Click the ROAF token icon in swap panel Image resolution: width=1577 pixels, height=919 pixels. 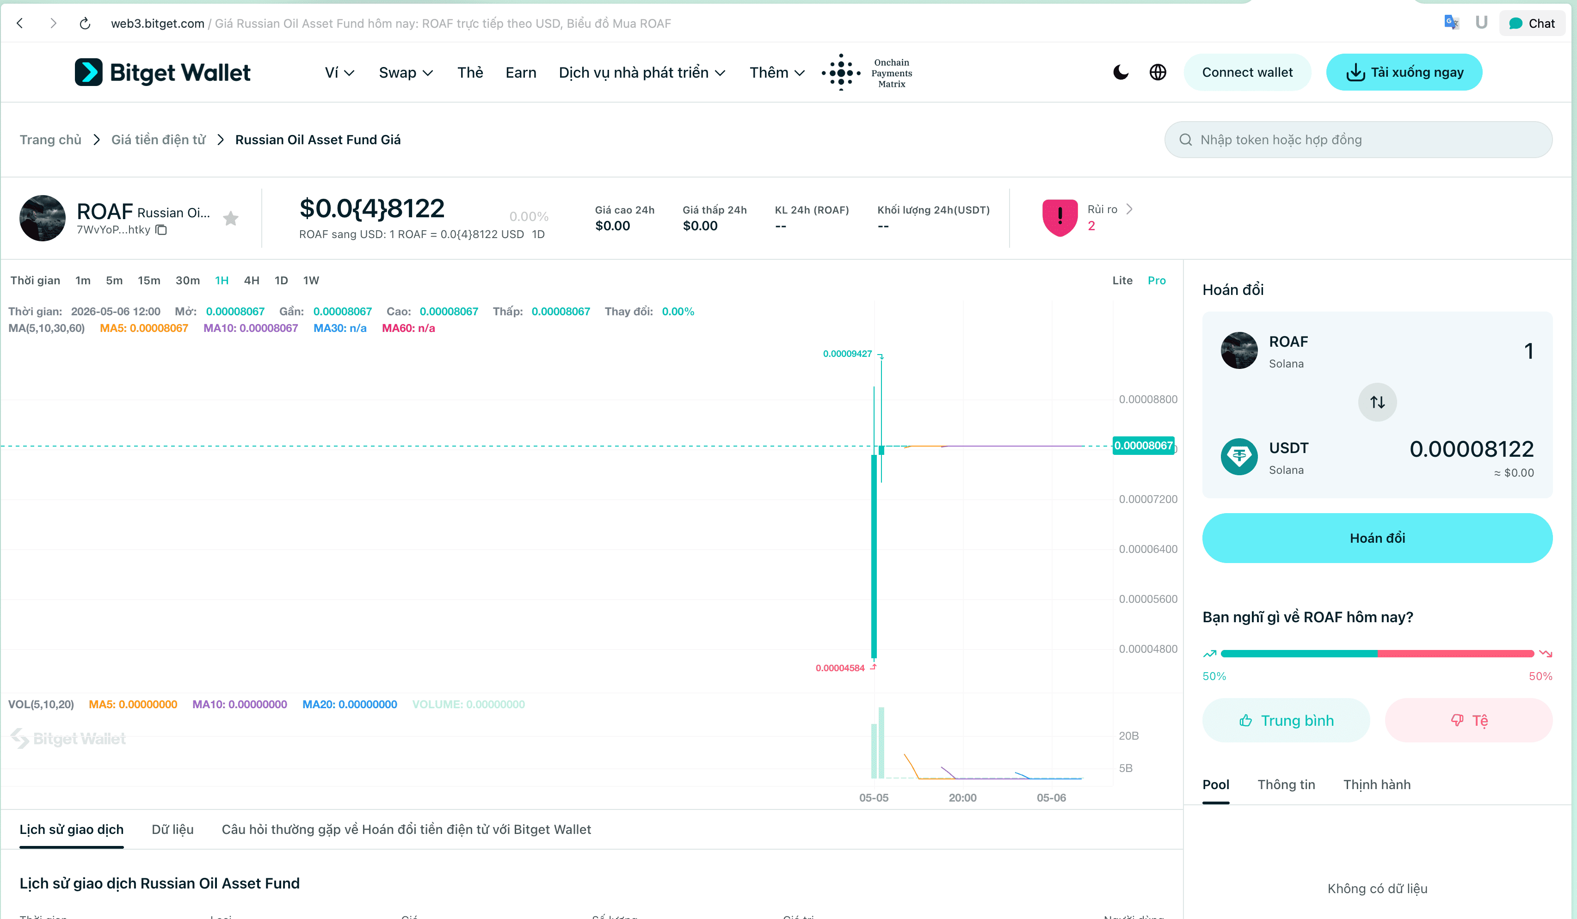(1239, 350)
